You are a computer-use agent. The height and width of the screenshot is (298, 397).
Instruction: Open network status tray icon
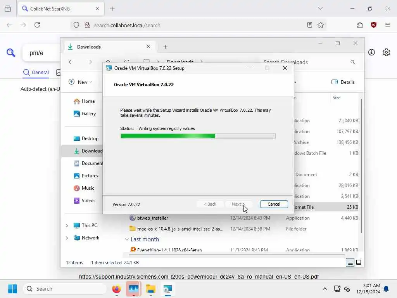pos(337,289)
